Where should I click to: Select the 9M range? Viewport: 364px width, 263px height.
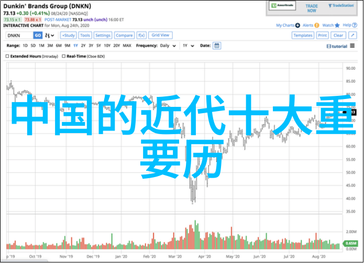pos(68,46)
